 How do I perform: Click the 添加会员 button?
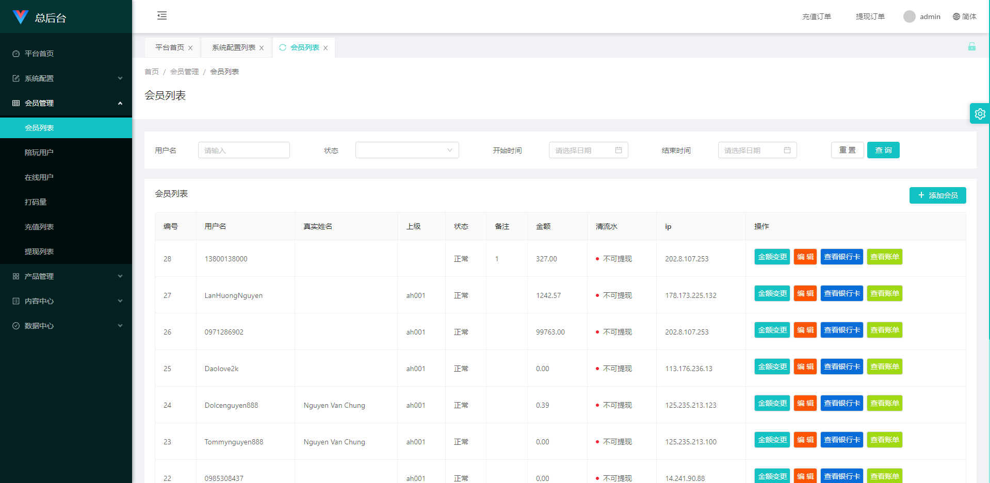937,195
